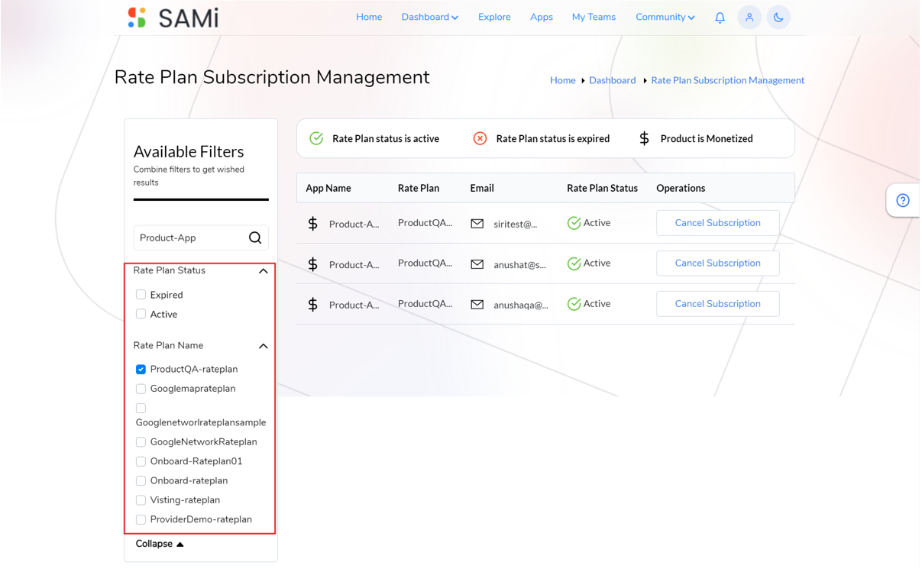Screen dimensions: 922x572
Task: Click Product-A... app name in siritest row
Action: [x=354, y=225]
